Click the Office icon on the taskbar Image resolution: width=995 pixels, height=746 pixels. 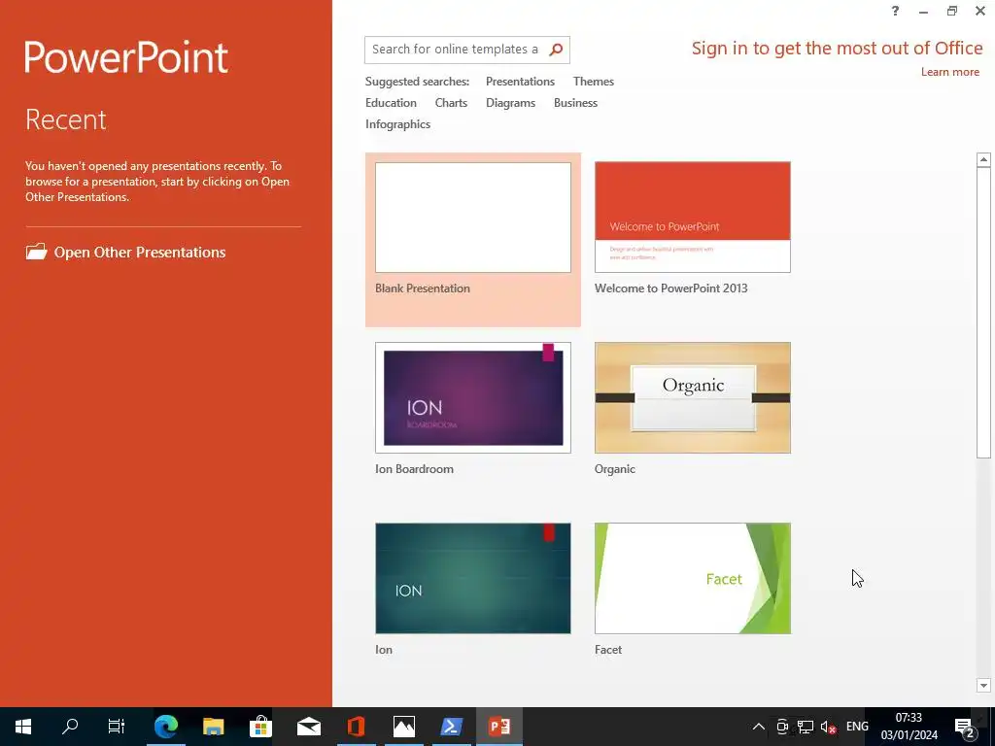(356, 727)
